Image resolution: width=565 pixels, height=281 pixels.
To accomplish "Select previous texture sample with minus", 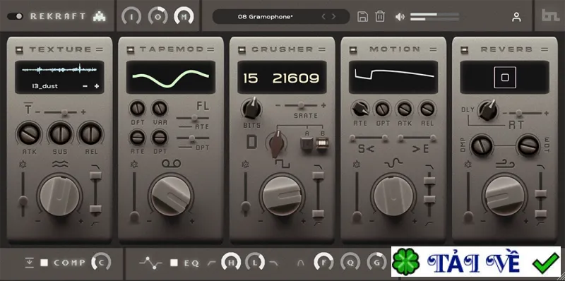I will coord(85,86).
